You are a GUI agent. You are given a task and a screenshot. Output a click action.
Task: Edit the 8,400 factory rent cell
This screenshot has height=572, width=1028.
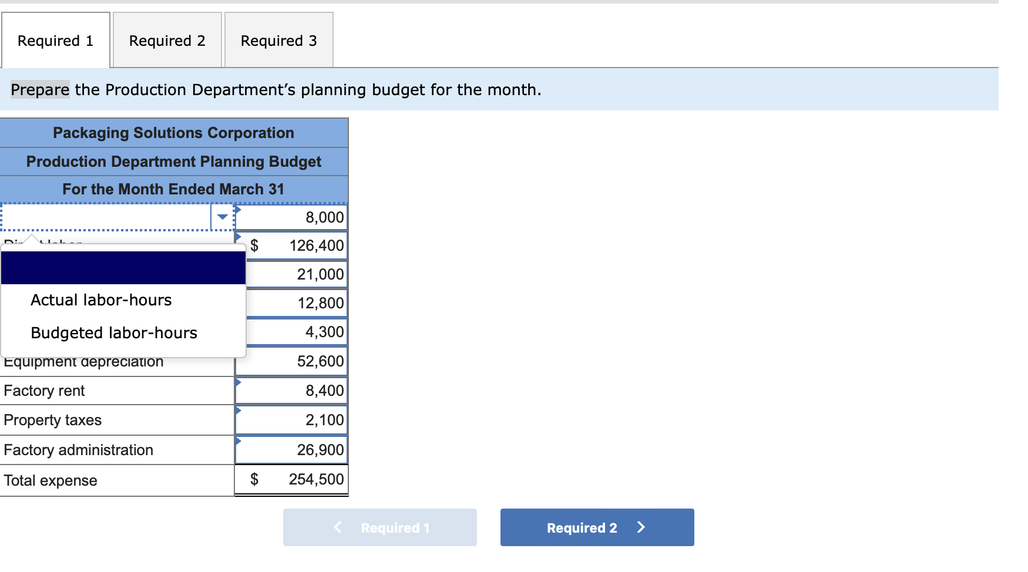pyautogui.click(x=291, y=391)
